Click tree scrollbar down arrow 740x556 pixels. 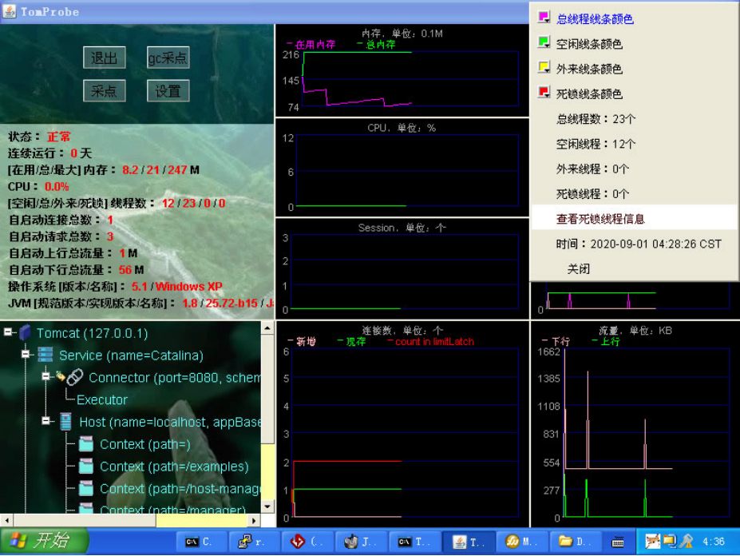[267, 506]
